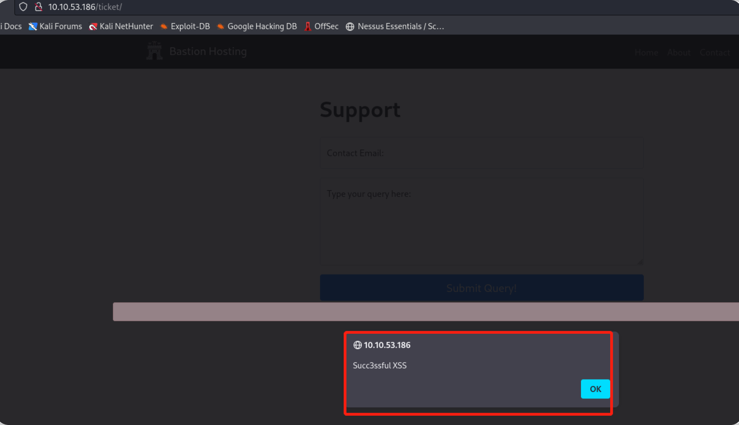Click the shield tracking protection icon
The height and width of the screenshot is (425, 739).
coord(23,7)
